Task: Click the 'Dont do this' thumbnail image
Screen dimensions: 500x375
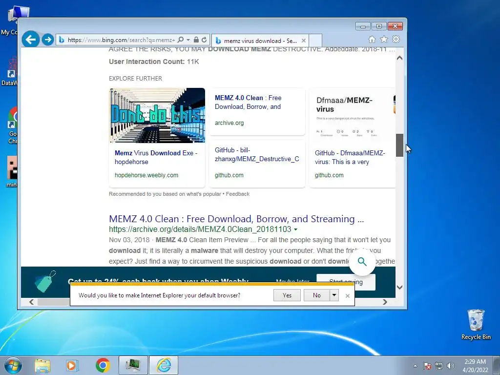Action: pyautogui.click(x=157, y=115)
